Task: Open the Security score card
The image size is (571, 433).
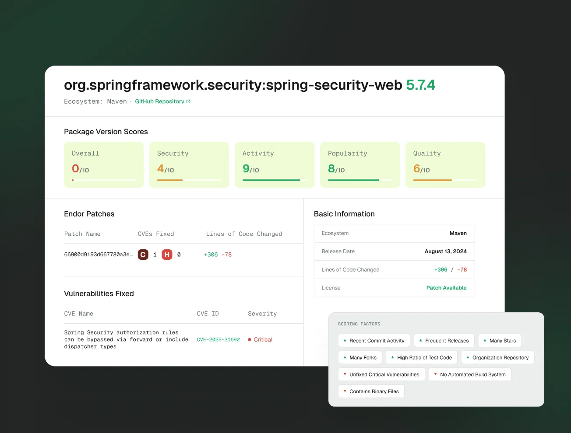Action: tap(189, 165)
